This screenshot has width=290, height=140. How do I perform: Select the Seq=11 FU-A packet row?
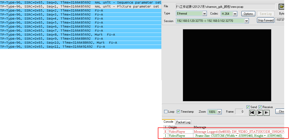(81, 47)
